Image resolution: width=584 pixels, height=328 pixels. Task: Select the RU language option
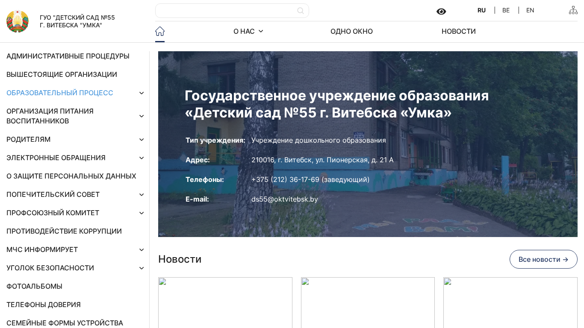tap(481, 10)
